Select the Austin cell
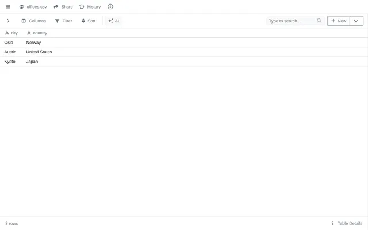Image resolution: width=368 pixels, height=230 pixels. pyautogui.click(x=10, y=52)
